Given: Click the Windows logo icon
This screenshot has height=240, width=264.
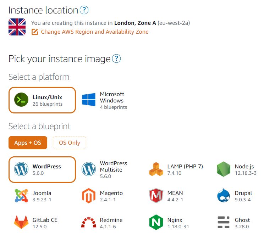Looking at the screenshot, I should click(x=89, y=100).
